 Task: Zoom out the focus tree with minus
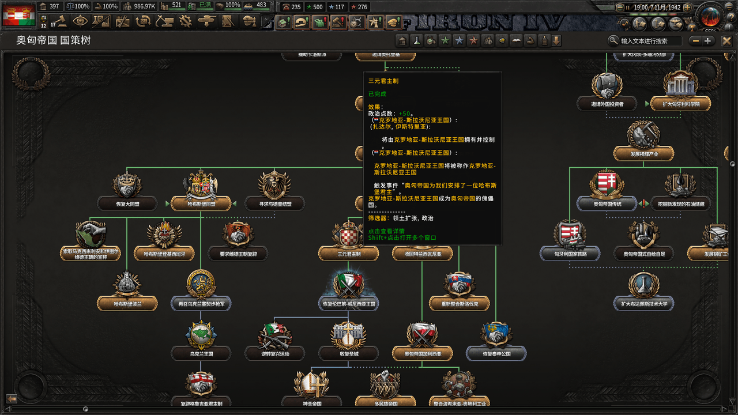pyautogui.click(x=696, y=41)
